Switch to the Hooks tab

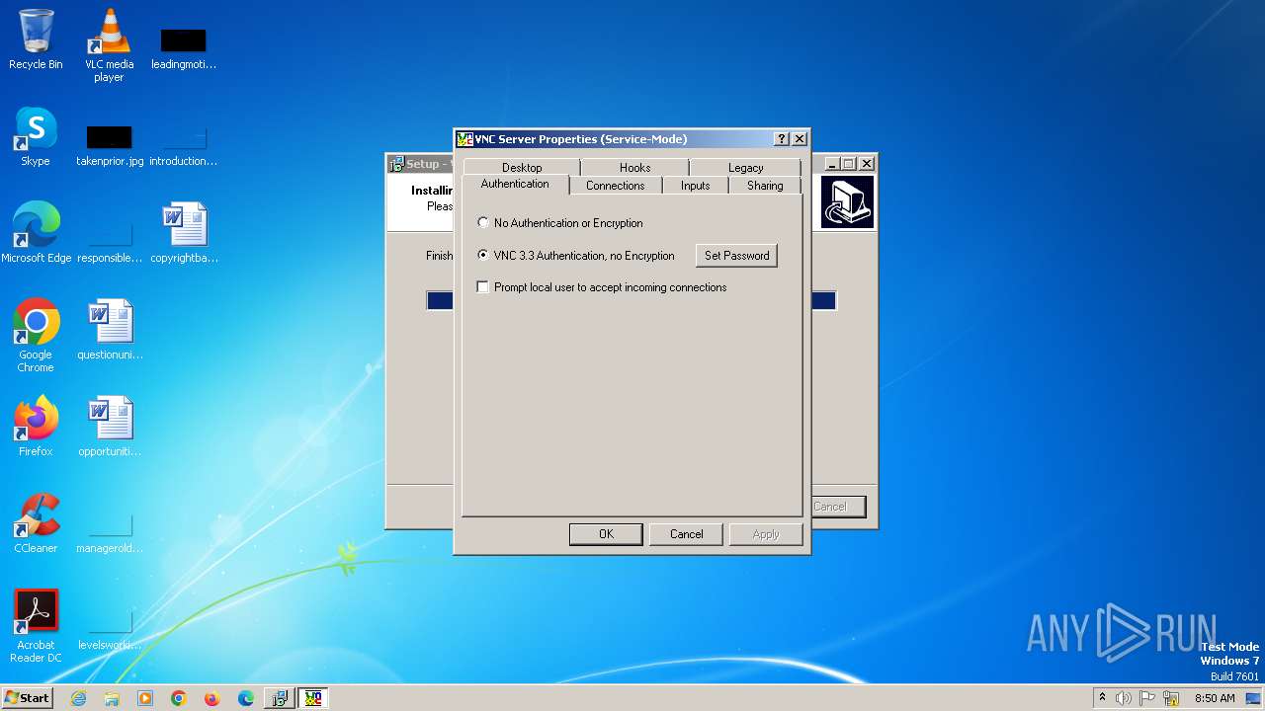(635, 167)
